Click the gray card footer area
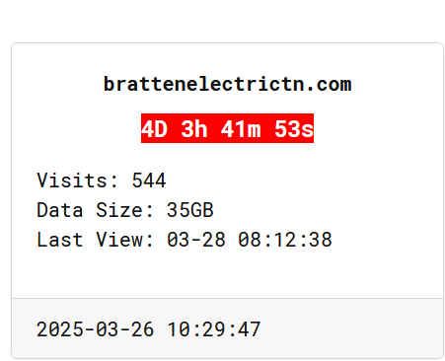Viewport: 445px width, 361px height. [x=227, y=328]
